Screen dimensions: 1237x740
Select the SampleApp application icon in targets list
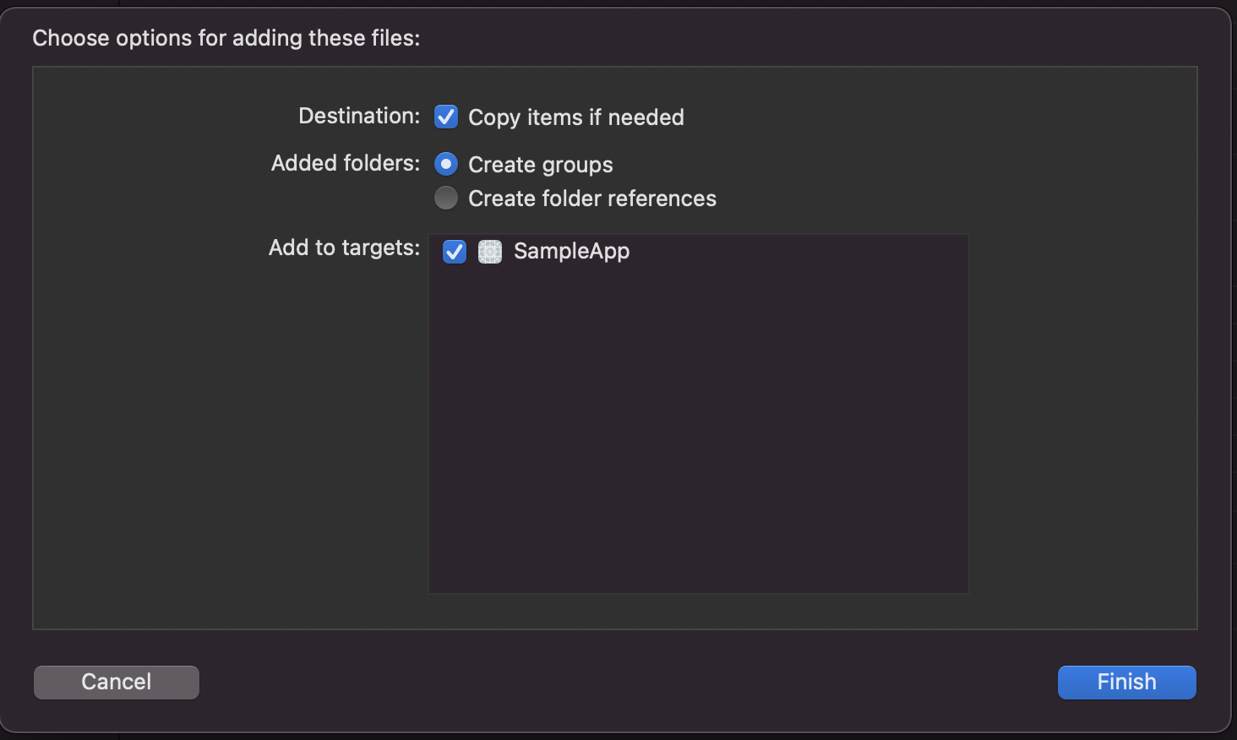coord(490,251)
